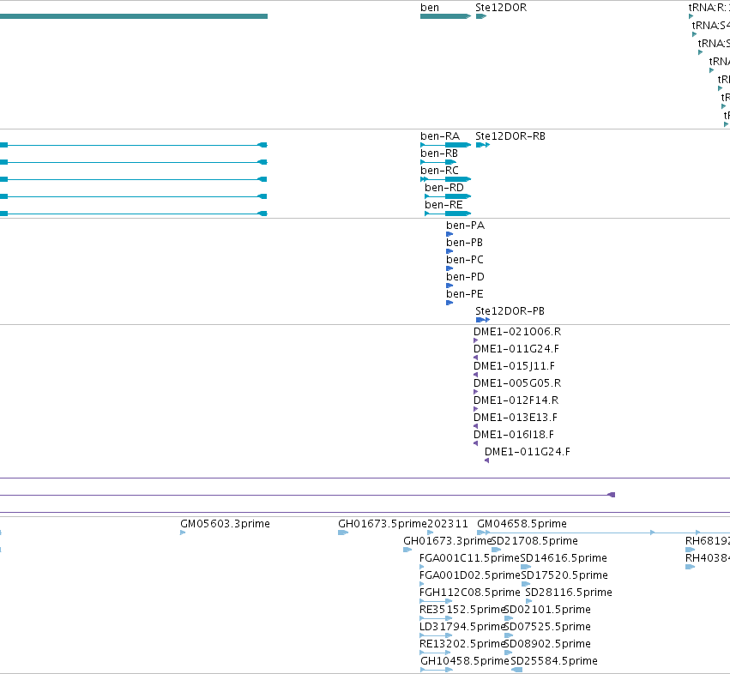Select the FGA001D02.5prime EST
The image size is (730, 674).
tap(422, 584)
